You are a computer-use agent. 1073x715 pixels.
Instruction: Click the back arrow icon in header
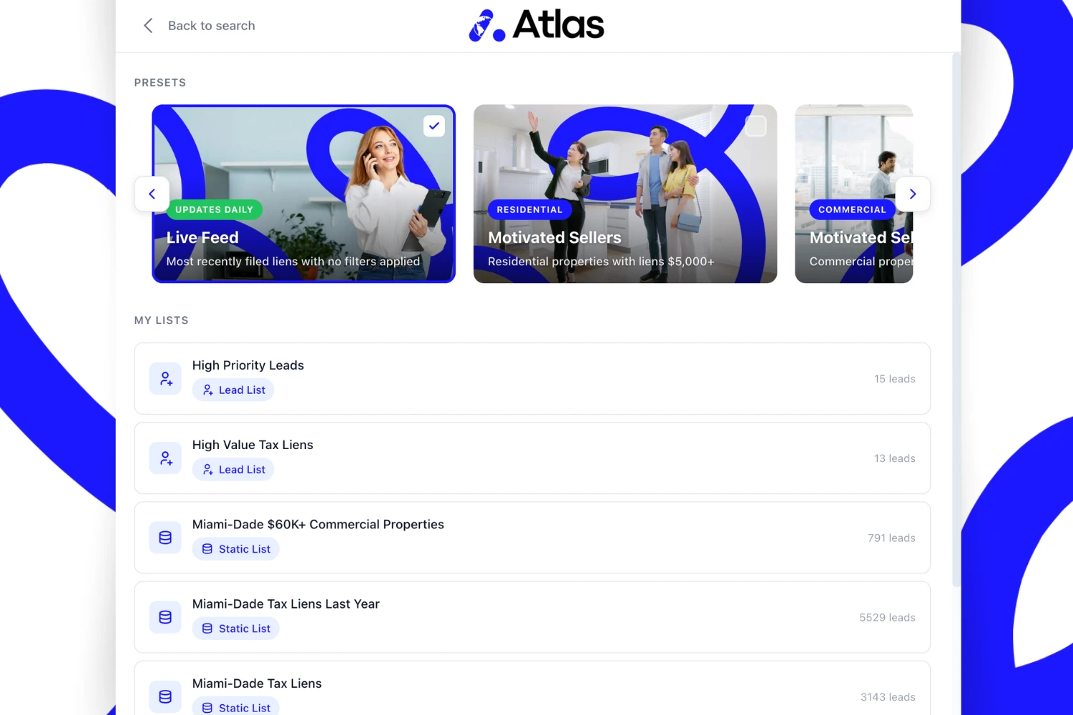pos(148,26)
